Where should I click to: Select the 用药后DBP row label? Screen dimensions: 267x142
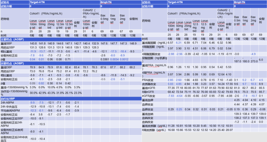8,71
